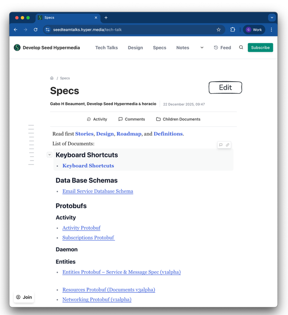Bookmark this page with the star icon

point(218,30)
